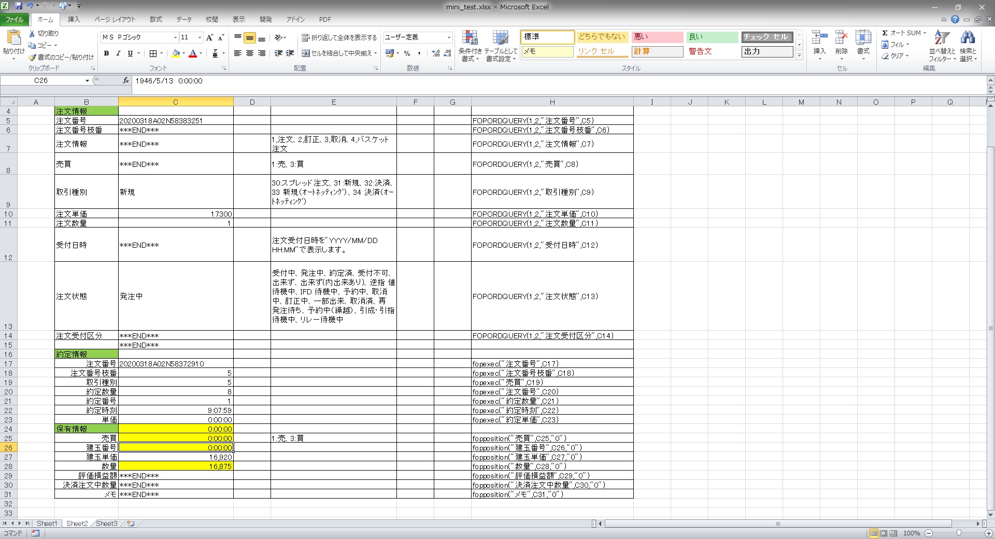Open the Page Layout ribbon tab

(x=115, y=20)
